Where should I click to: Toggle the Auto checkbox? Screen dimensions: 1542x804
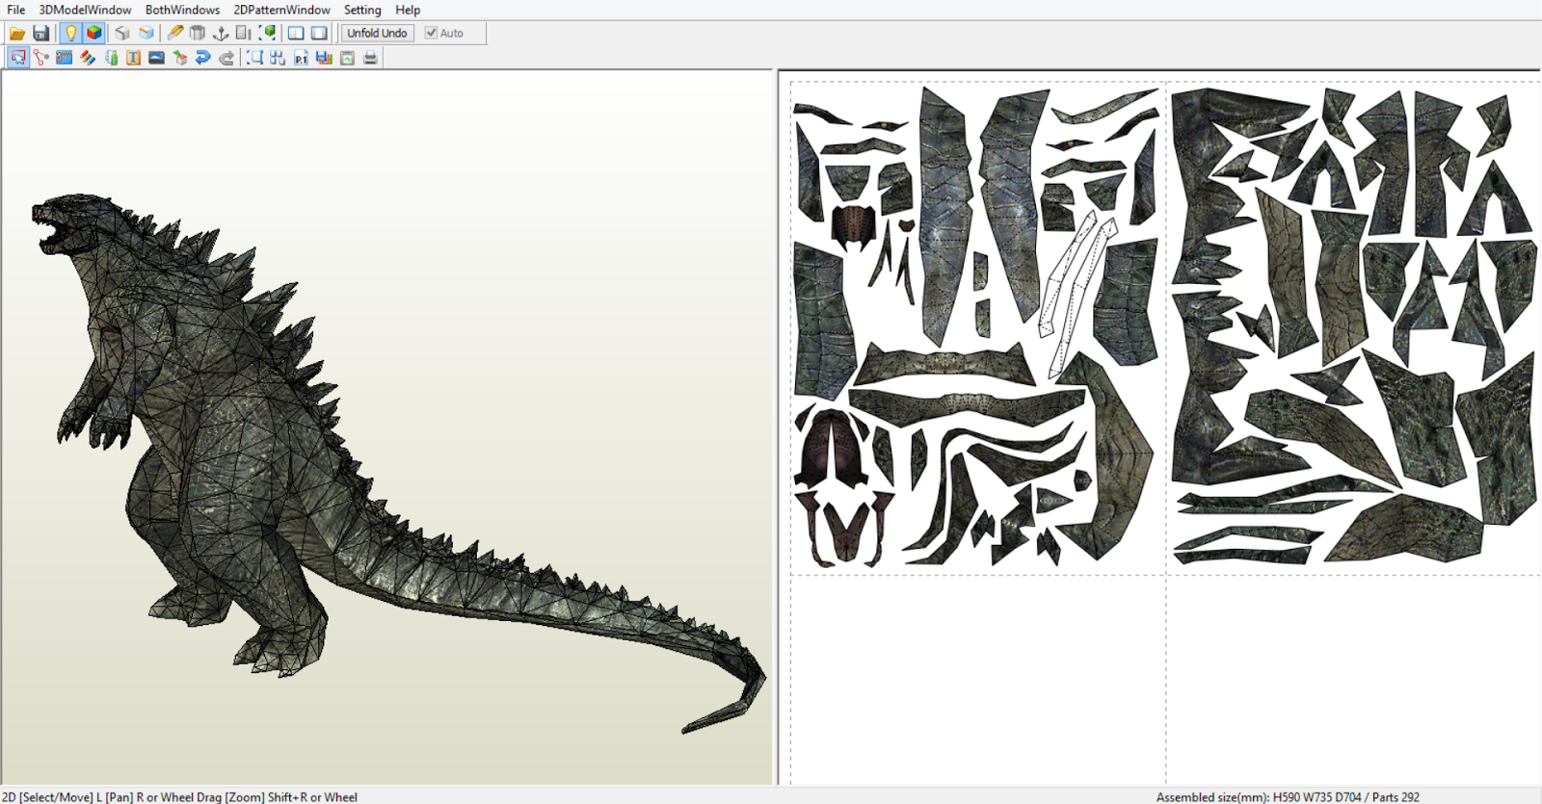coord(444,33)
